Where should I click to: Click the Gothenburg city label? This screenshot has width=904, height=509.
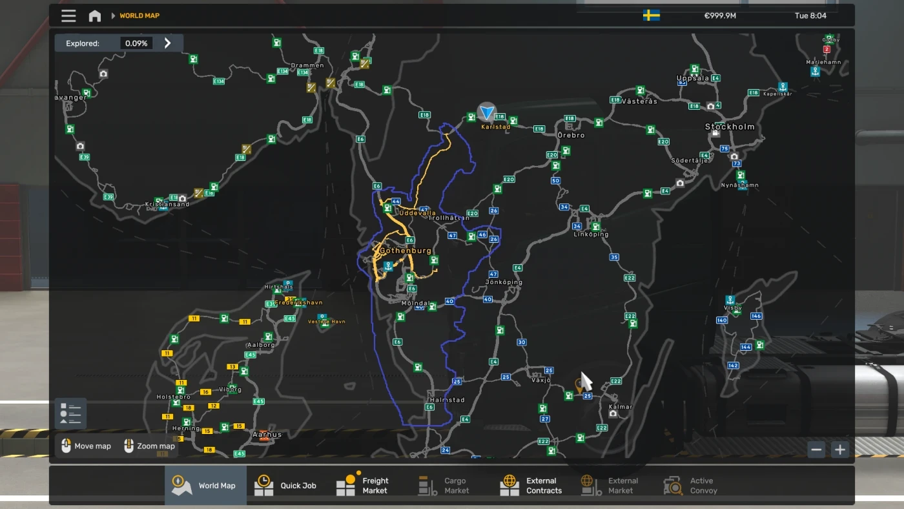coord(406,251)
